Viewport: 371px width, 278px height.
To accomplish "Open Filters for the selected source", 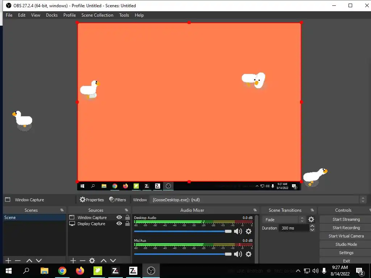I will pyautogui.click(x=118, y=200).
